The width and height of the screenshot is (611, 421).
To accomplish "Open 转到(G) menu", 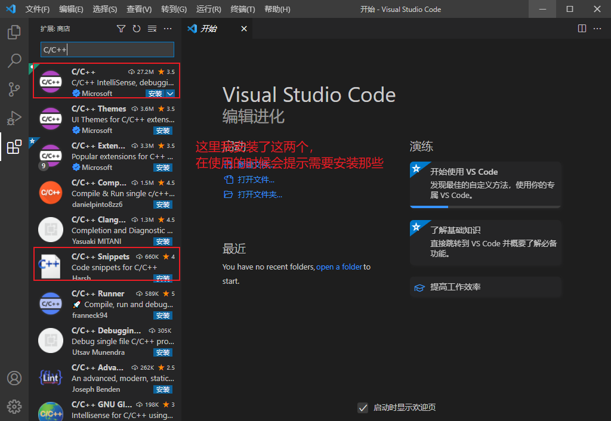I will [174, 9].
